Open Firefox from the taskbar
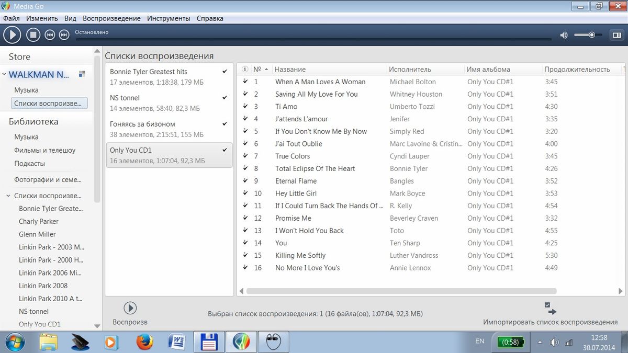628x353 pixels. coord(145,342)
